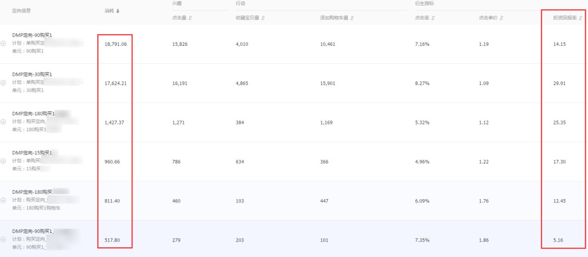
Task: Expand the row with 517.80 spend
Action: [x=4, y=239]
